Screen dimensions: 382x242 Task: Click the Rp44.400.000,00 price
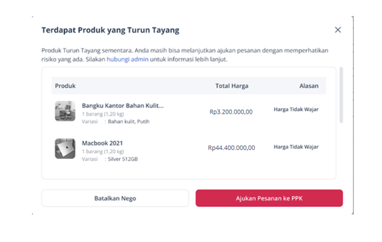[x=231, y=147]
